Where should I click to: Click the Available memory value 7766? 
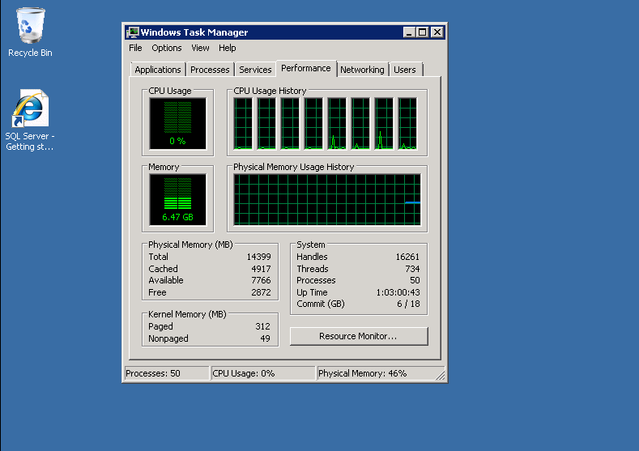(x=262, y=280)
